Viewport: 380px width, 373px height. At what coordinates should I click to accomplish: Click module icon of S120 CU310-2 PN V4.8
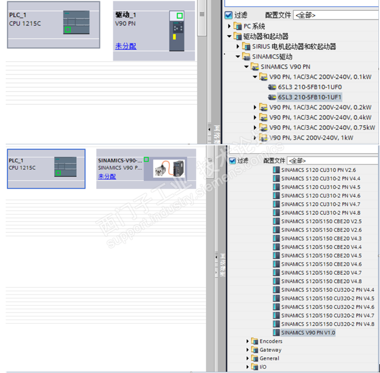click(276, 213)
